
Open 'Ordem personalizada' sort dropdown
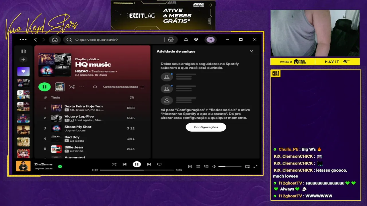[x=124, y=87]
